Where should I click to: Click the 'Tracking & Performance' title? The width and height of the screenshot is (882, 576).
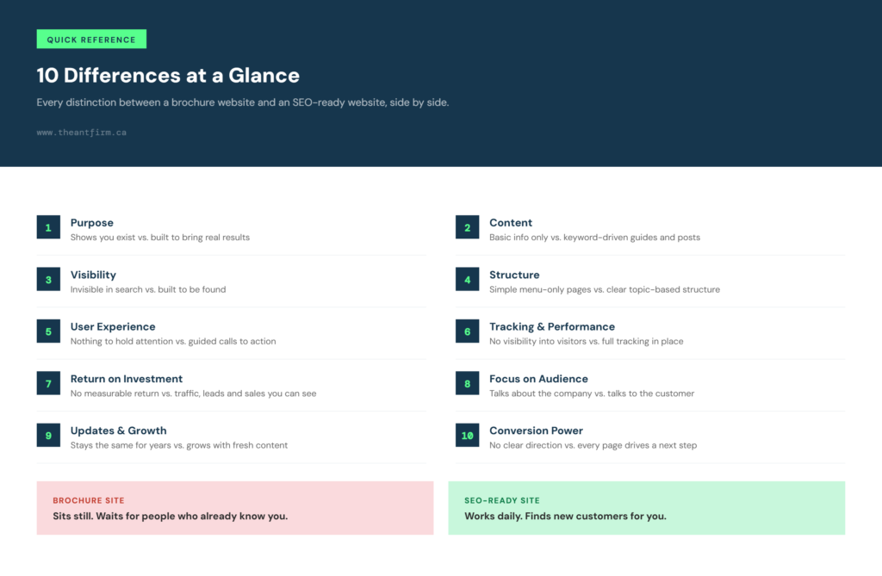tap(552, 327)
